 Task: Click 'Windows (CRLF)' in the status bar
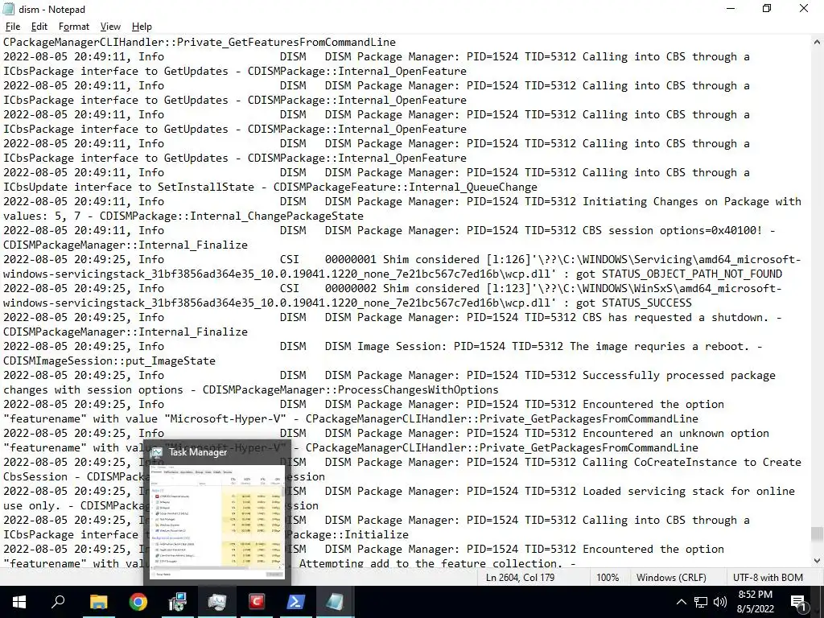(671, 578)
